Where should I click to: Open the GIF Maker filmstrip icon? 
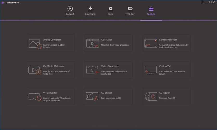pos(93,44)
